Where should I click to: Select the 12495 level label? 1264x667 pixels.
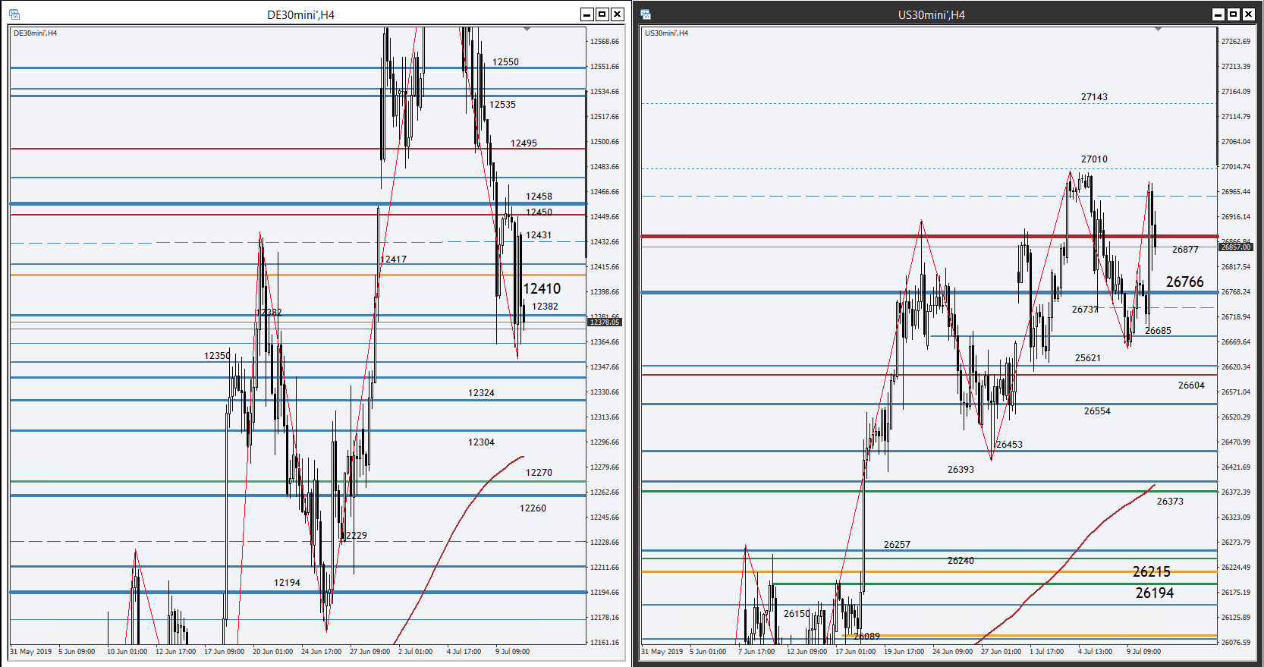[524, 143]
